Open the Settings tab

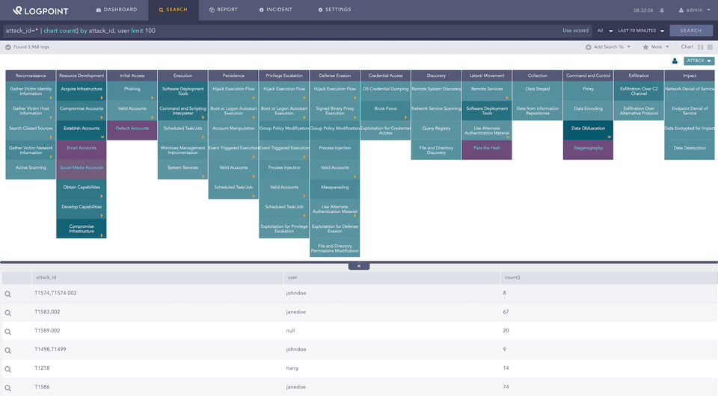tap(335, 10)
